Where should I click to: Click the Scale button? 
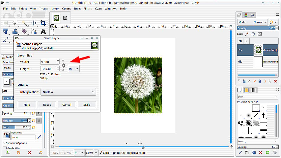(87, 105)
